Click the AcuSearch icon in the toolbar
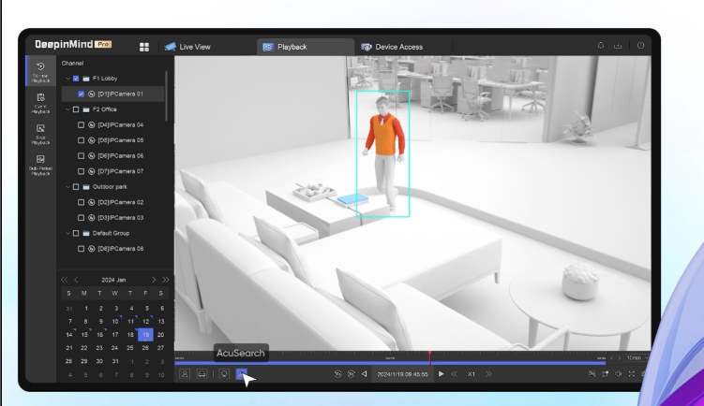704x406 pixels. [241, 374]
